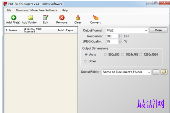Maximize the PDF To JPG Expert window

156,3
